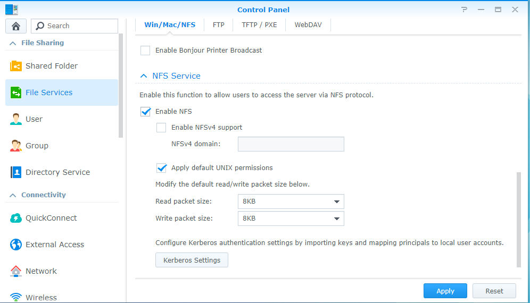This screenshot has height=303, width=530.
Task: Uncheck the Enable NFS checkbox
Action: (145, 112)
